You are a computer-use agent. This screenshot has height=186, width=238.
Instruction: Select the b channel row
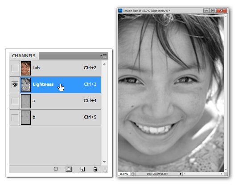point(60,118)
